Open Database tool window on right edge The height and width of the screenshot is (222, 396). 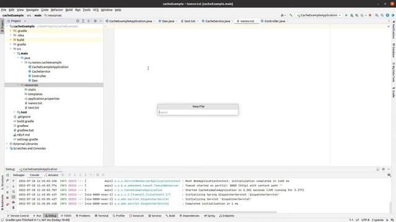click(394, 51)
